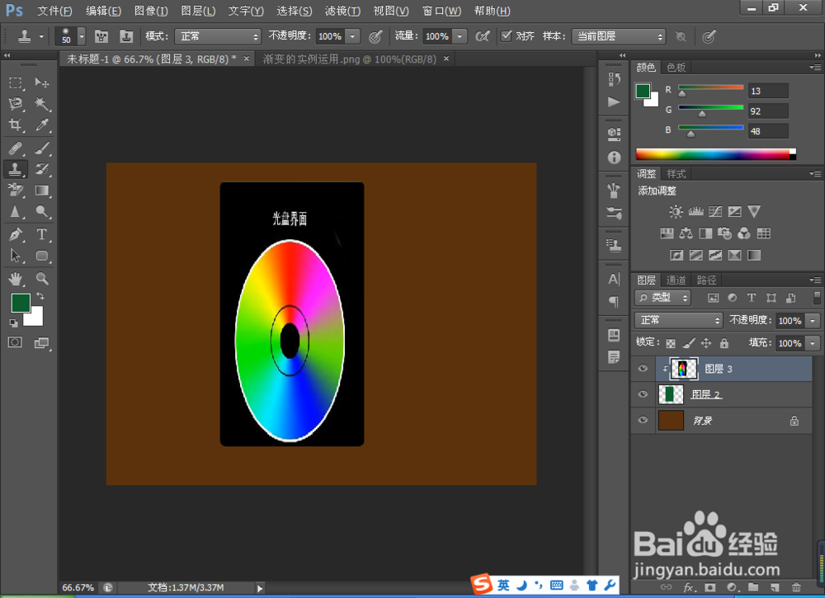
Task: Switch to the Swatches tab
Action: pyautogui.click(x=676, y=68)
